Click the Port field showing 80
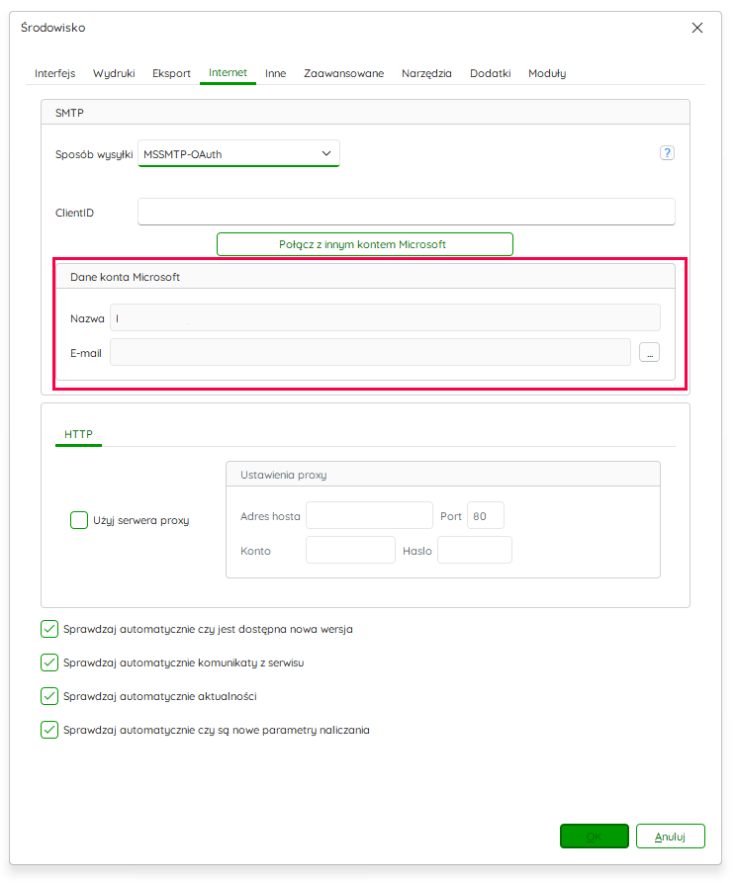The image size is (736, 883). click(485, 515)
